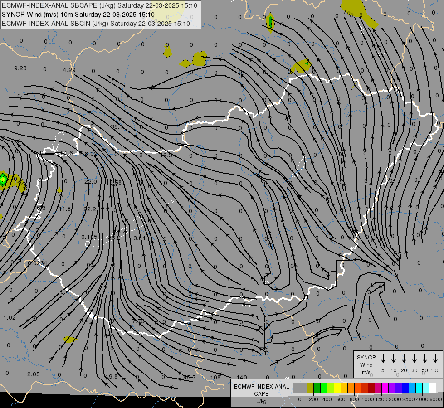Click the 1000 tick label in the CAPE legend

(x=367, y=399)
